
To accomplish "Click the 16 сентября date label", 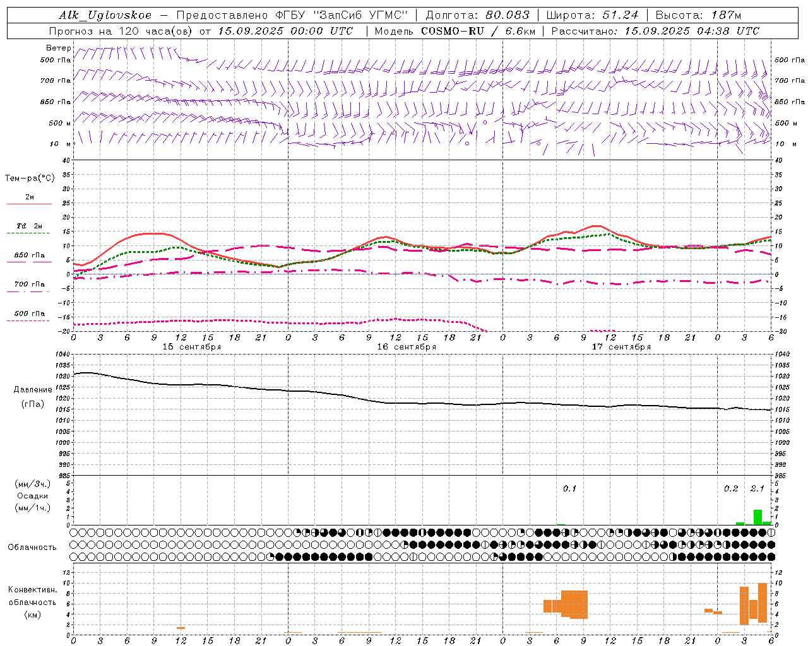I will (407, 347).
